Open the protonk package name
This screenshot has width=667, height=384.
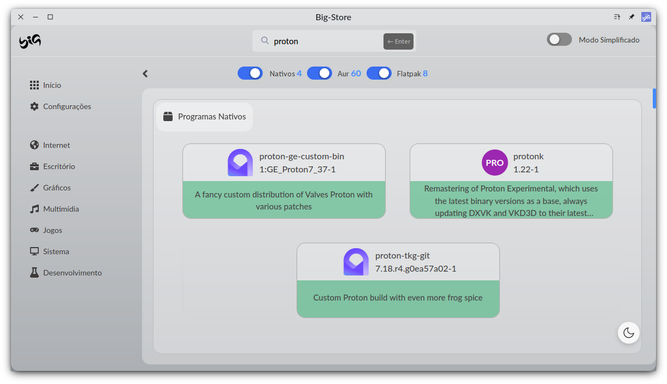[x=529, y=157]
